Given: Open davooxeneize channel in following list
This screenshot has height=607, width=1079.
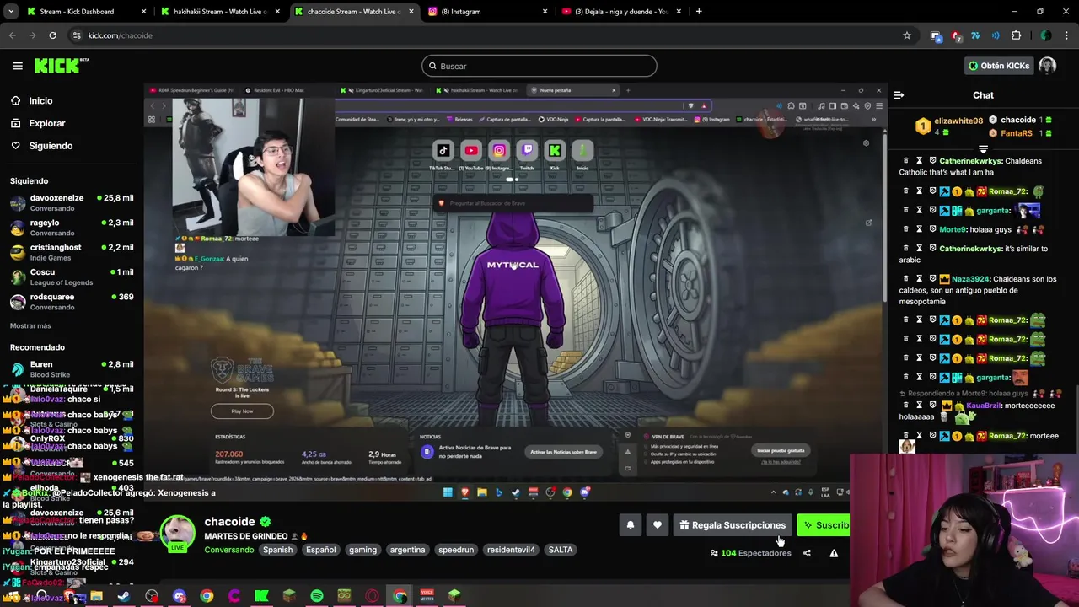Looking at the screenshot, I should [71, 202].
